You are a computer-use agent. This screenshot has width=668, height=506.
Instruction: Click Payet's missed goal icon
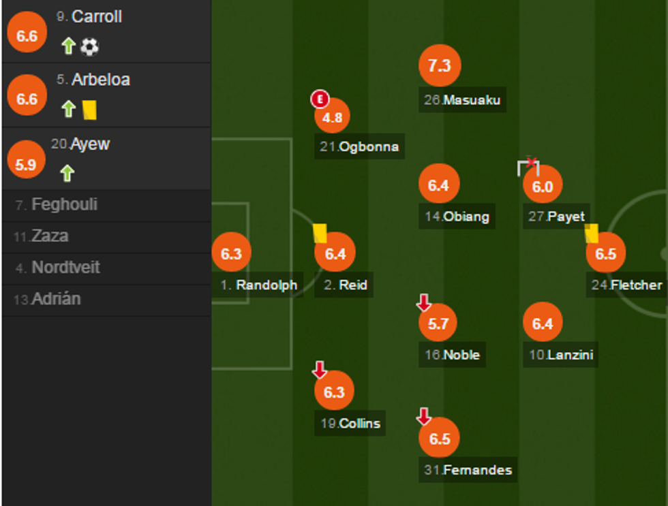pyautogui.click(x=528, y=165)
